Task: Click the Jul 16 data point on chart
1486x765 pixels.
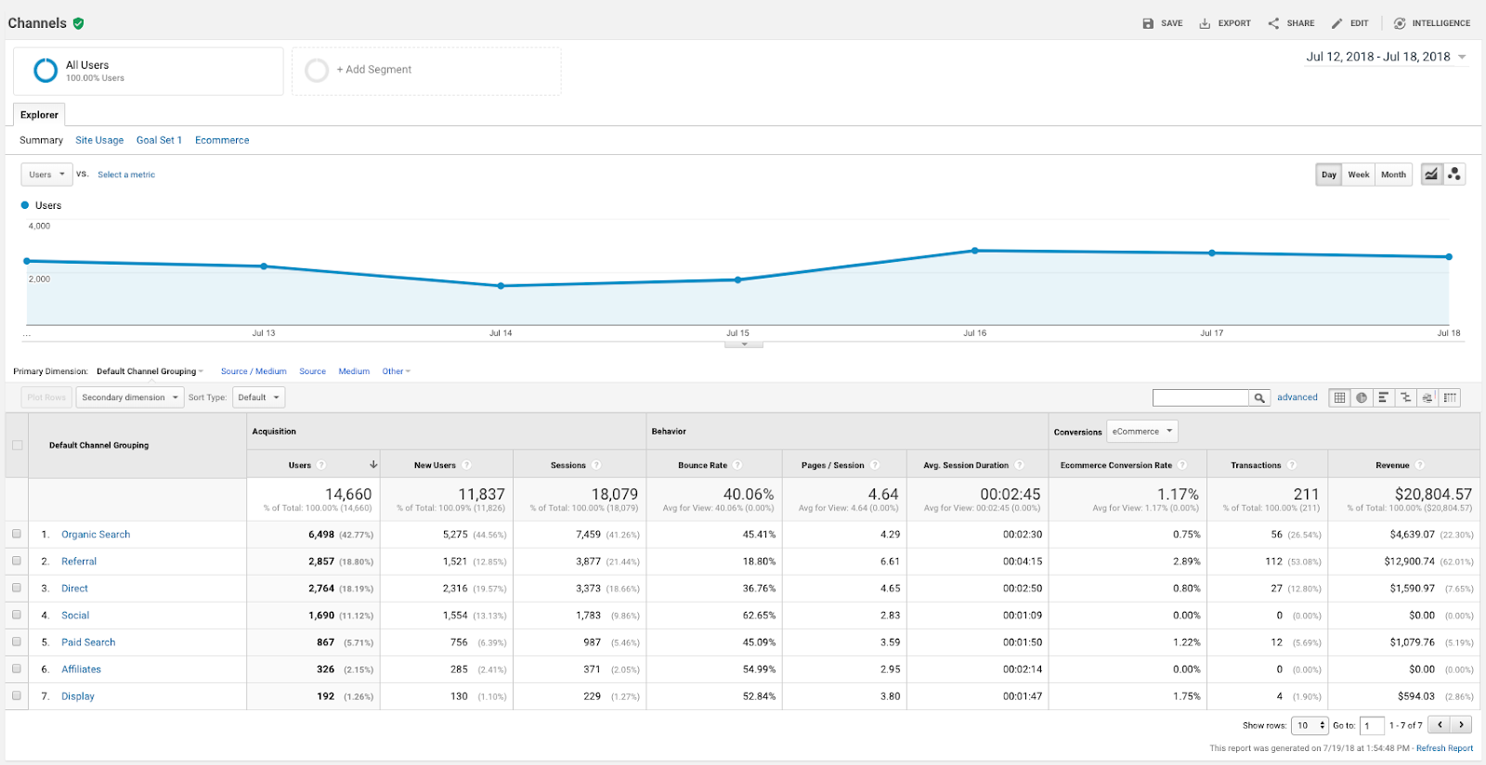Action: point(974,251)
